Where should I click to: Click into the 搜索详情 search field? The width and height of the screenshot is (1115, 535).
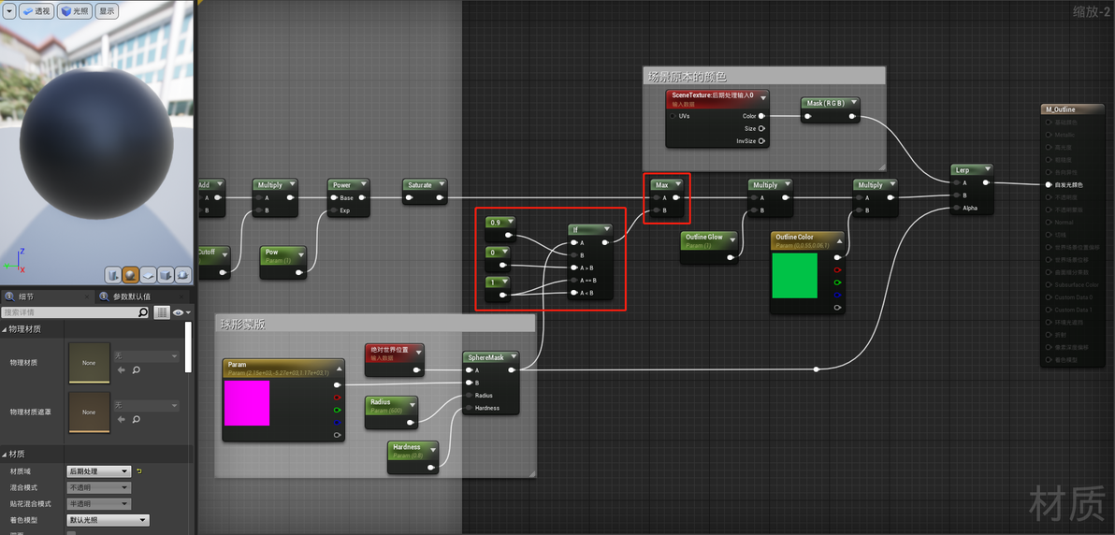coord(69,312)
